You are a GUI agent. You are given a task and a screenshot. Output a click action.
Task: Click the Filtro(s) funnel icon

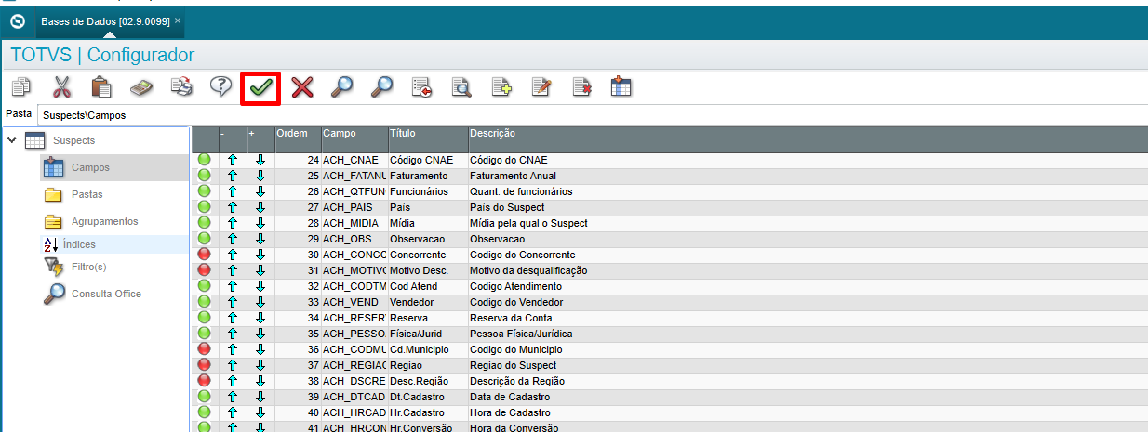pos(54,268)
